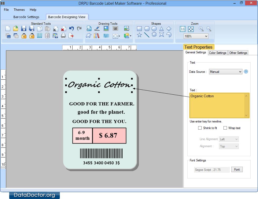Select the line drawing tool
Viewport: 258px width, 199px height.
coord(147,35)
